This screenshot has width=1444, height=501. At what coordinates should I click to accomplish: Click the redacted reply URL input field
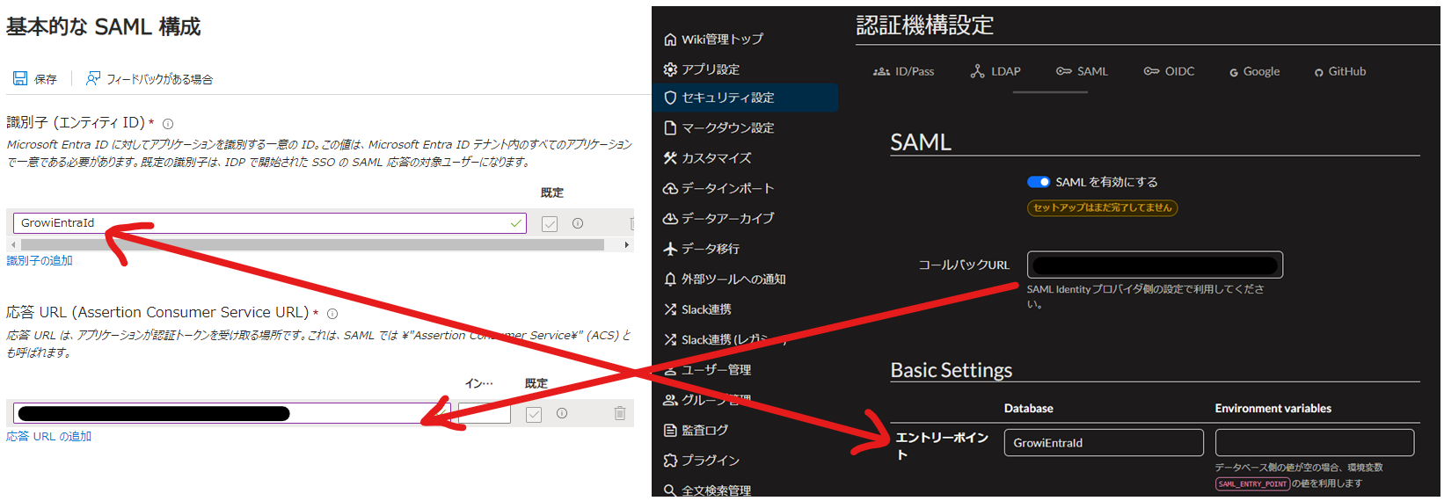coord(232,413)
